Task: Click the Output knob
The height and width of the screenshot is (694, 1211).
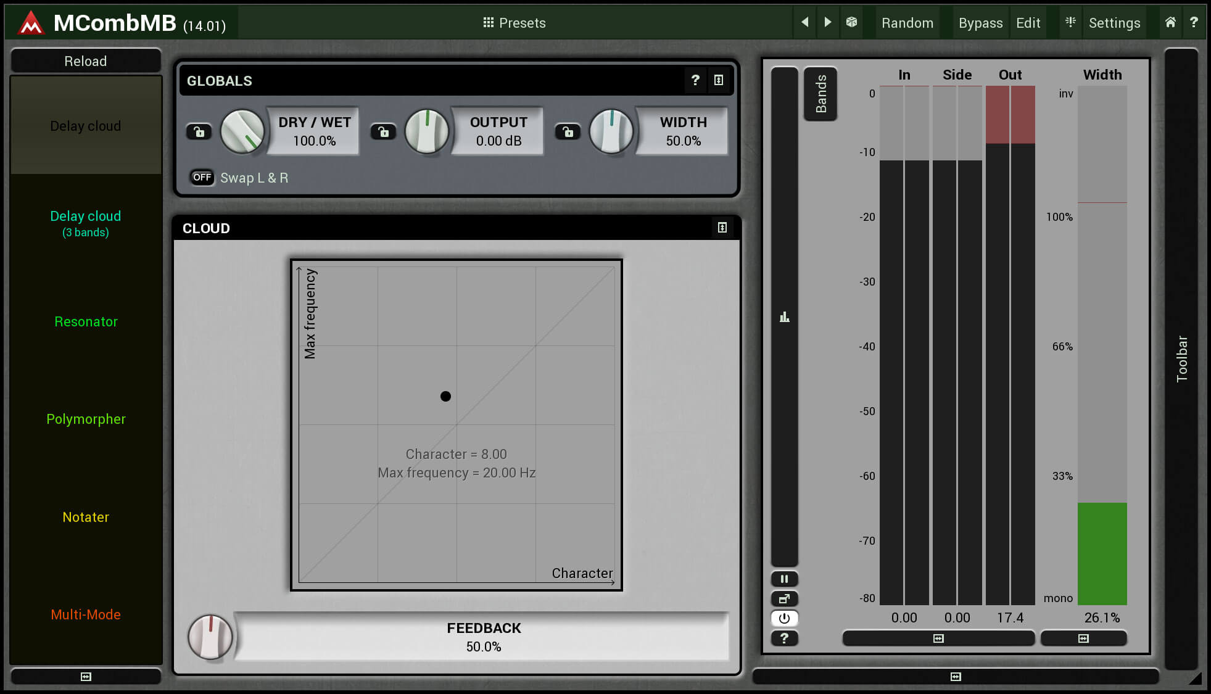Action: (x=427, y=131)
